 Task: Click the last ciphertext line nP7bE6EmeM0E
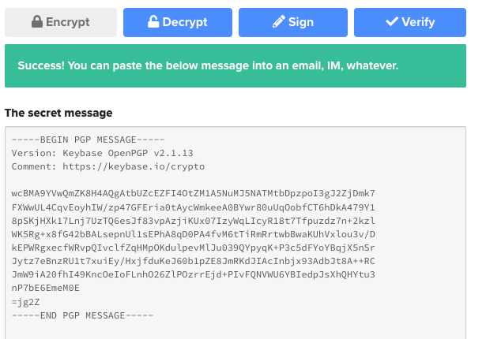point(46,288)
